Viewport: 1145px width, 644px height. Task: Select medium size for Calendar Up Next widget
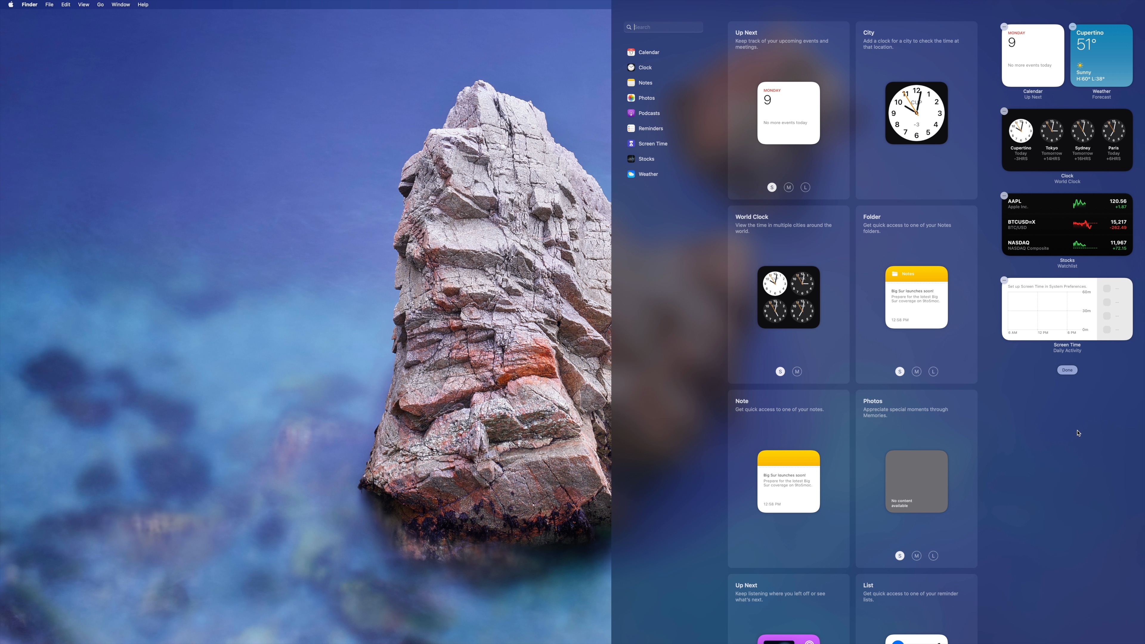coord(788,188)
